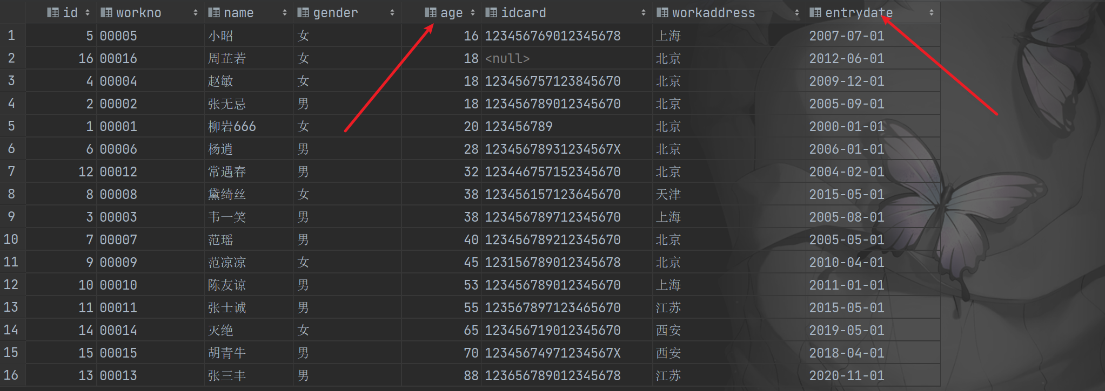The height and width of the screenshot is (391, 1105).
Task: Click the workaddress column's table icon
Action: click(x=662, y=12)
